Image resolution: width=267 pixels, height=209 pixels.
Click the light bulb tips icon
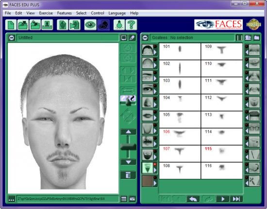(x=119, y=25)
